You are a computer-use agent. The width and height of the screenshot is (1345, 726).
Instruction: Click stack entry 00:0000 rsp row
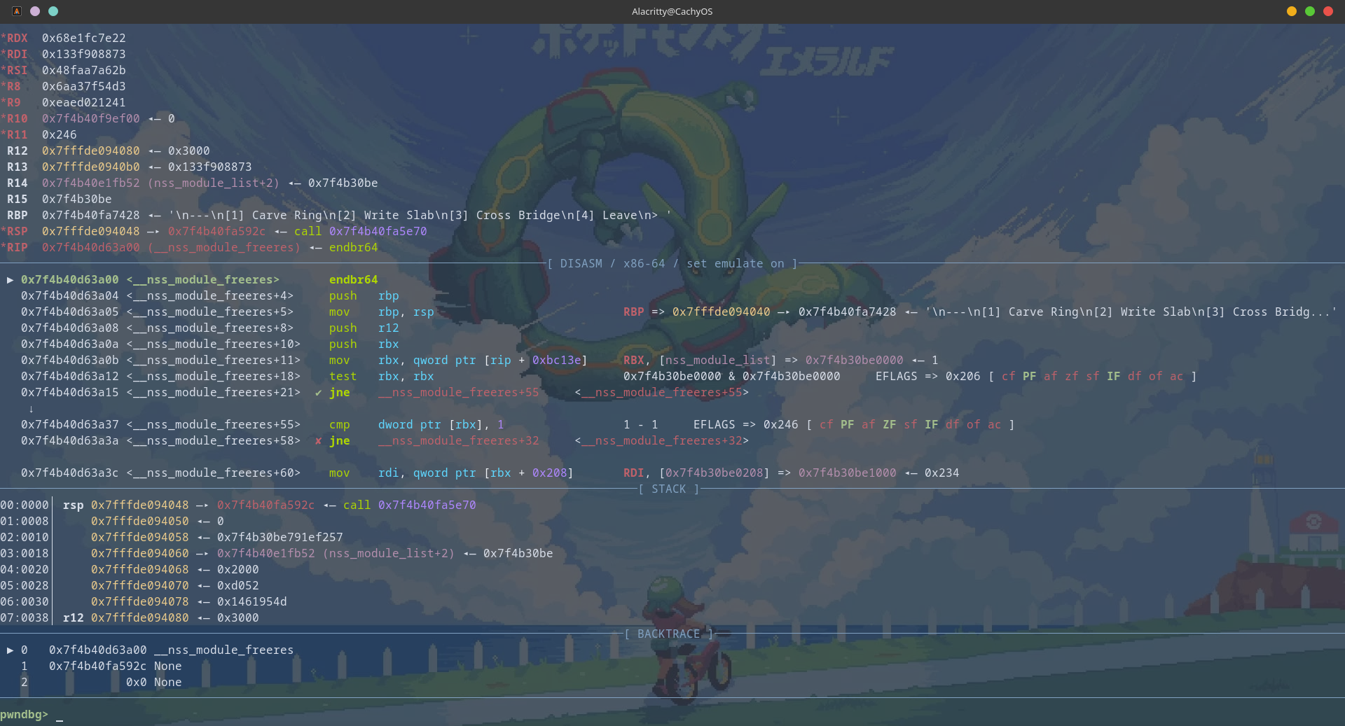(x=238, y=505)
